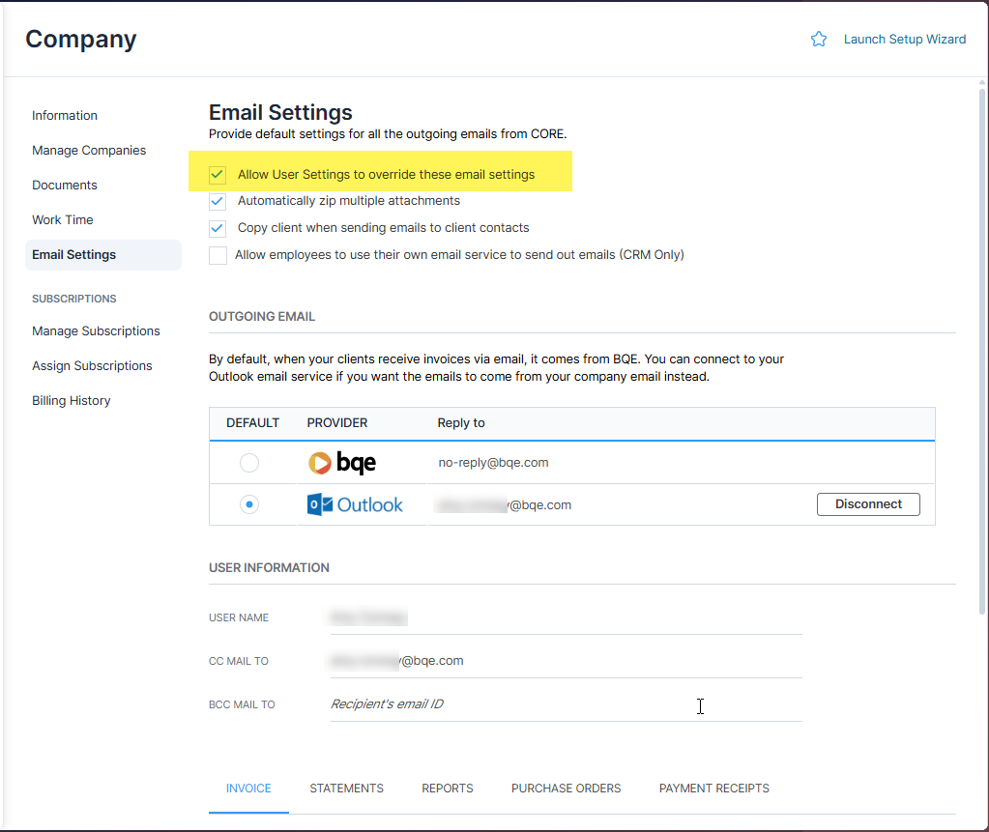
Task: Click Launch Setup Wizard link
Action: click(905, 39)
